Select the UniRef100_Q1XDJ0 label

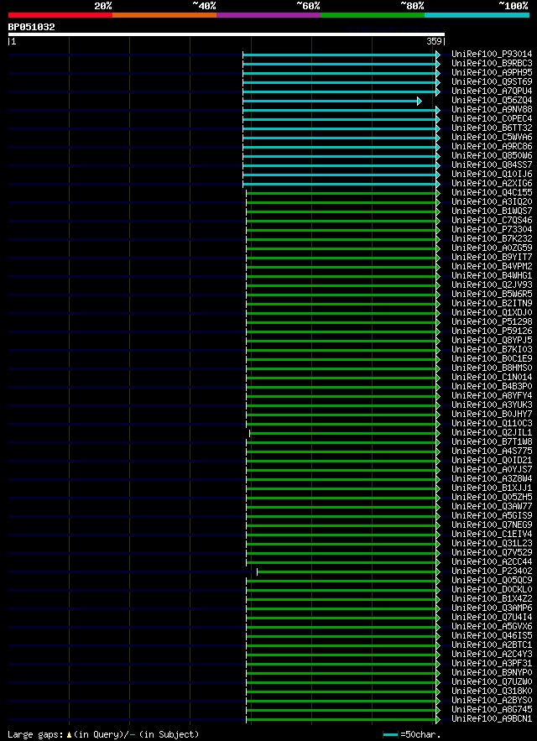492,313
